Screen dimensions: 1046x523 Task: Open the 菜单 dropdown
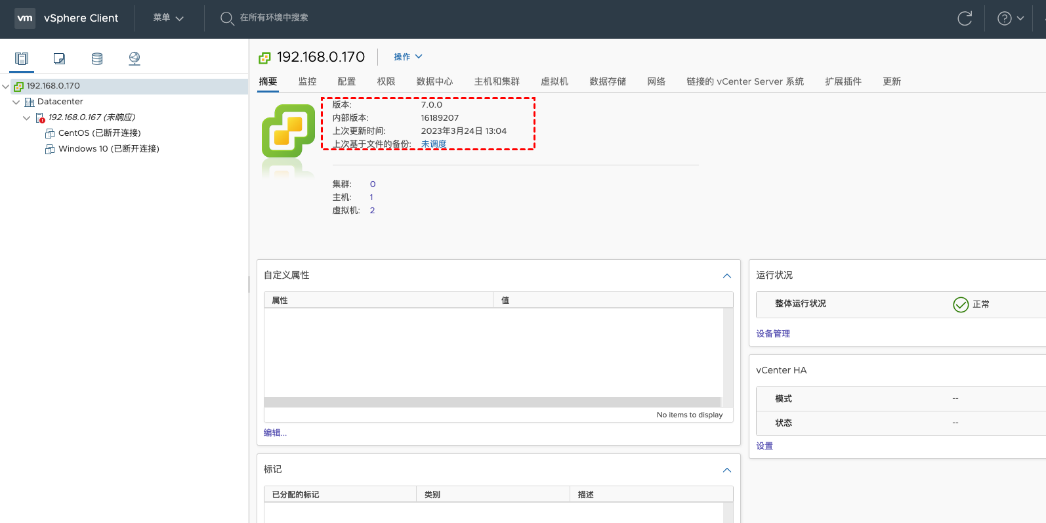pyautogui.click(x=168, y=18)
